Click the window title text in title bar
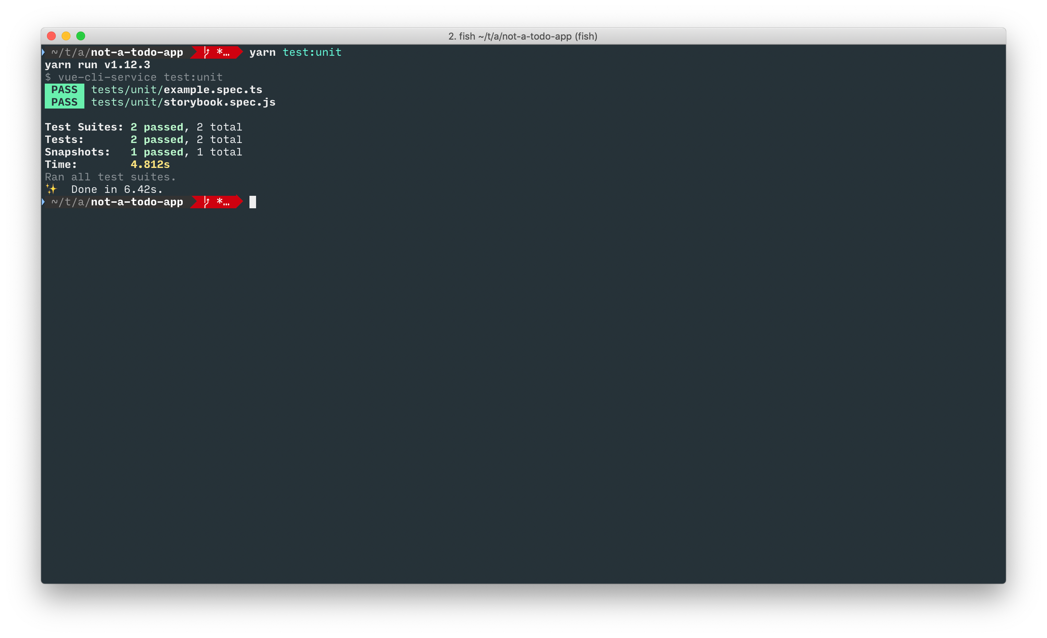Viewport: 1047px width, 638px height. click(523, 36)
